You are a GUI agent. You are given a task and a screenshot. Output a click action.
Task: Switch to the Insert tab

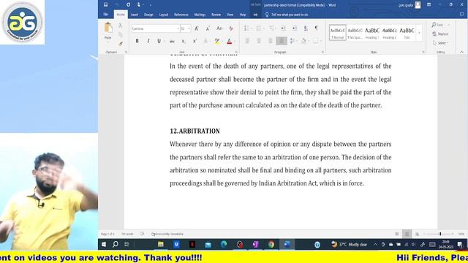point(135,15)
